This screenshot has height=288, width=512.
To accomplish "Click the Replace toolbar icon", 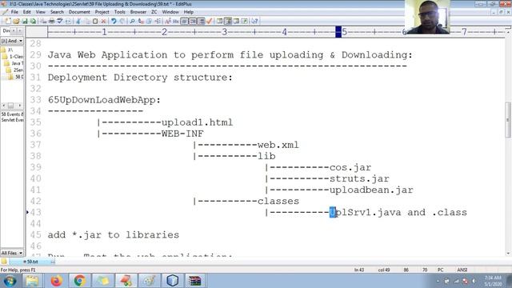I will click(141, 22).
